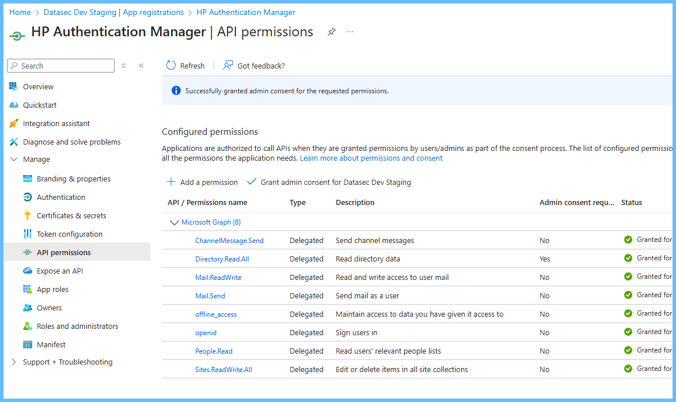Click the Branding & properties icon
Screen dimensions: 676x402
[x=28, y=179]
